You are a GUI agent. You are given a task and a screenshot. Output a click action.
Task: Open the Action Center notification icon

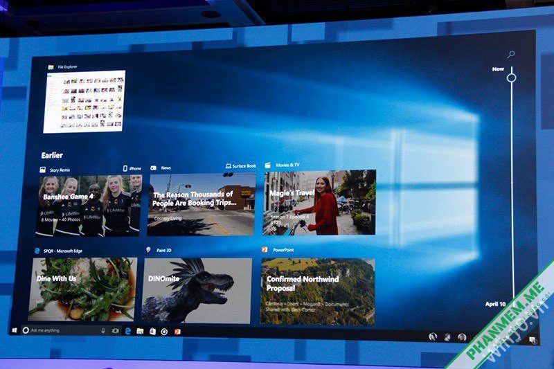click(533, 340)
